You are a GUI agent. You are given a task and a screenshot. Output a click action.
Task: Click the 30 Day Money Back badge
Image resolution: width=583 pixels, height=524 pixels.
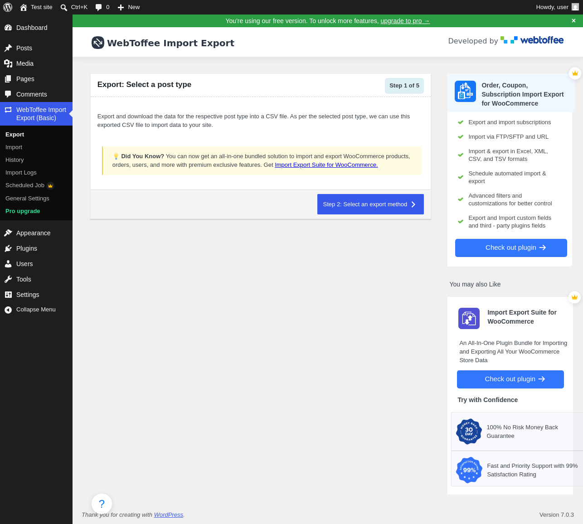click(469, 432)
